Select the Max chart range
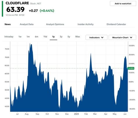 (x=78, y=37)
